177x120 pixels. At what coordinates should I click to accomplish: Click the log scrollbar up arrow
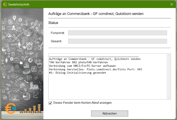click(x=168, y=56)
